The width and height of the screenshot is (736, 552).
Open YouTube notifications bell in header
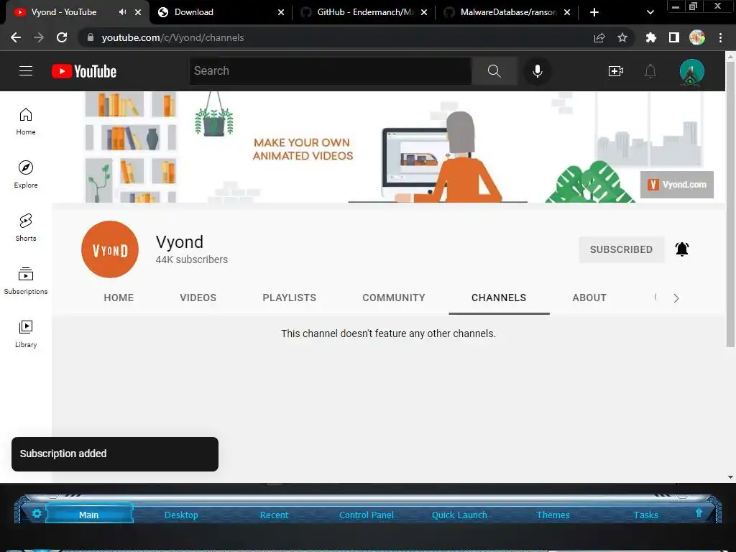tap(650, 71)
